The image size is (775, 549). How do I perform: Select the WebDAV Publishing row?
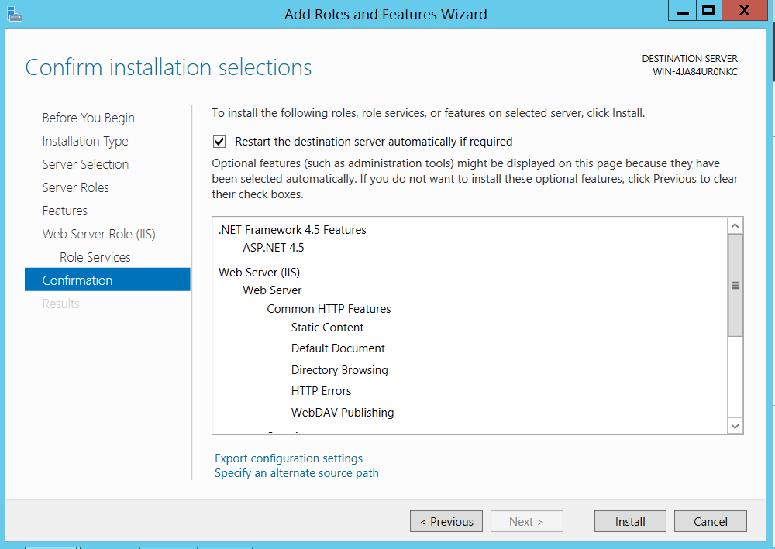point(343,413)
